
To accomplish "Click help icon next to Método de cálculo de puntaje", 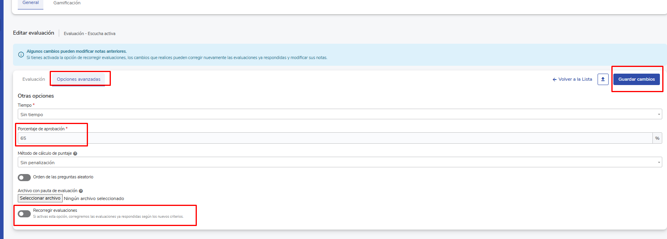I will [75, 154].
